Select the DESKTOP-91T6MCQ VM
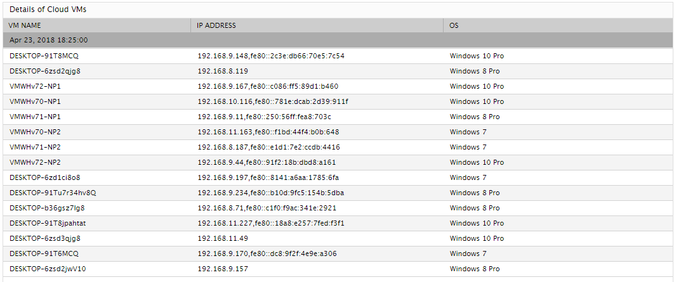Image resolution: width=674 pixels, height=282 pixels. point(44,253)
